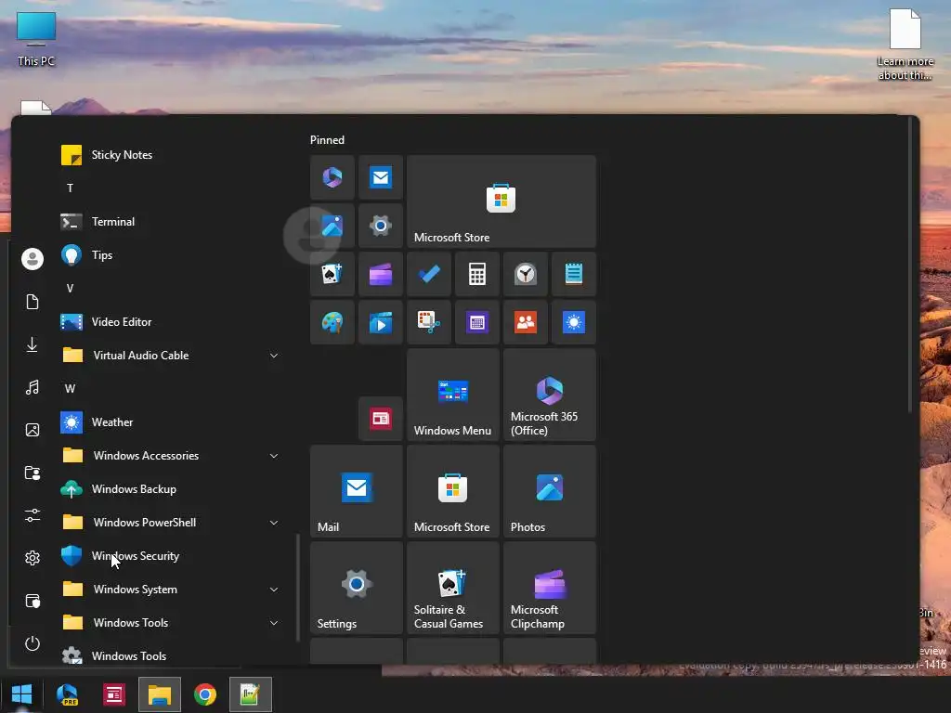Open the Calculator tile
This screenshot has height=713, width=951.
tap(477, 274)
